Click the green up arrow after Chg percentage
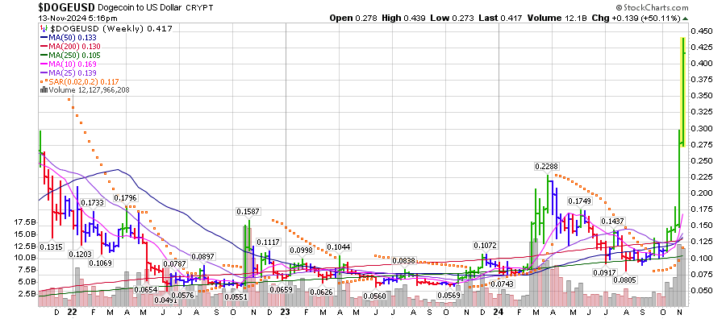The height and width of the screenshot is (319, 726). click(x=685, y=19)
